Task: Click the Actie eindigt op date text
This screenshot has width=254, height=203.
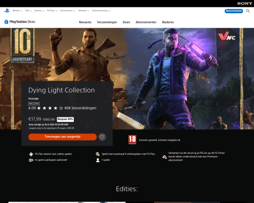Action: (x=49, y=124)
